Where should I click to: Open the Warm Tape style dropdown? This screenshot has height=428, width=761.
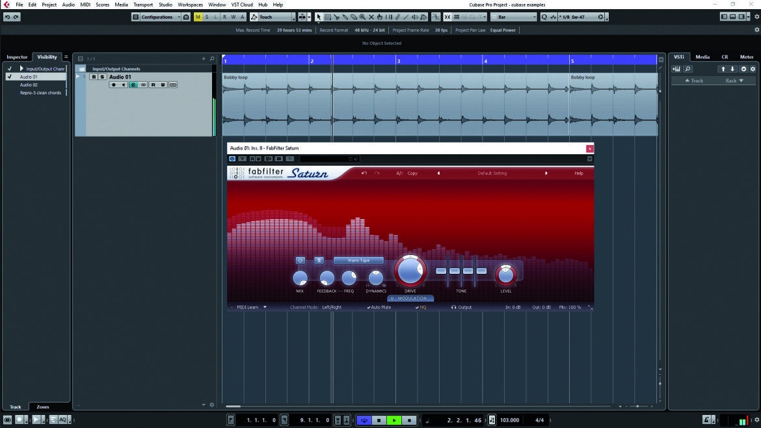[358, 261]
